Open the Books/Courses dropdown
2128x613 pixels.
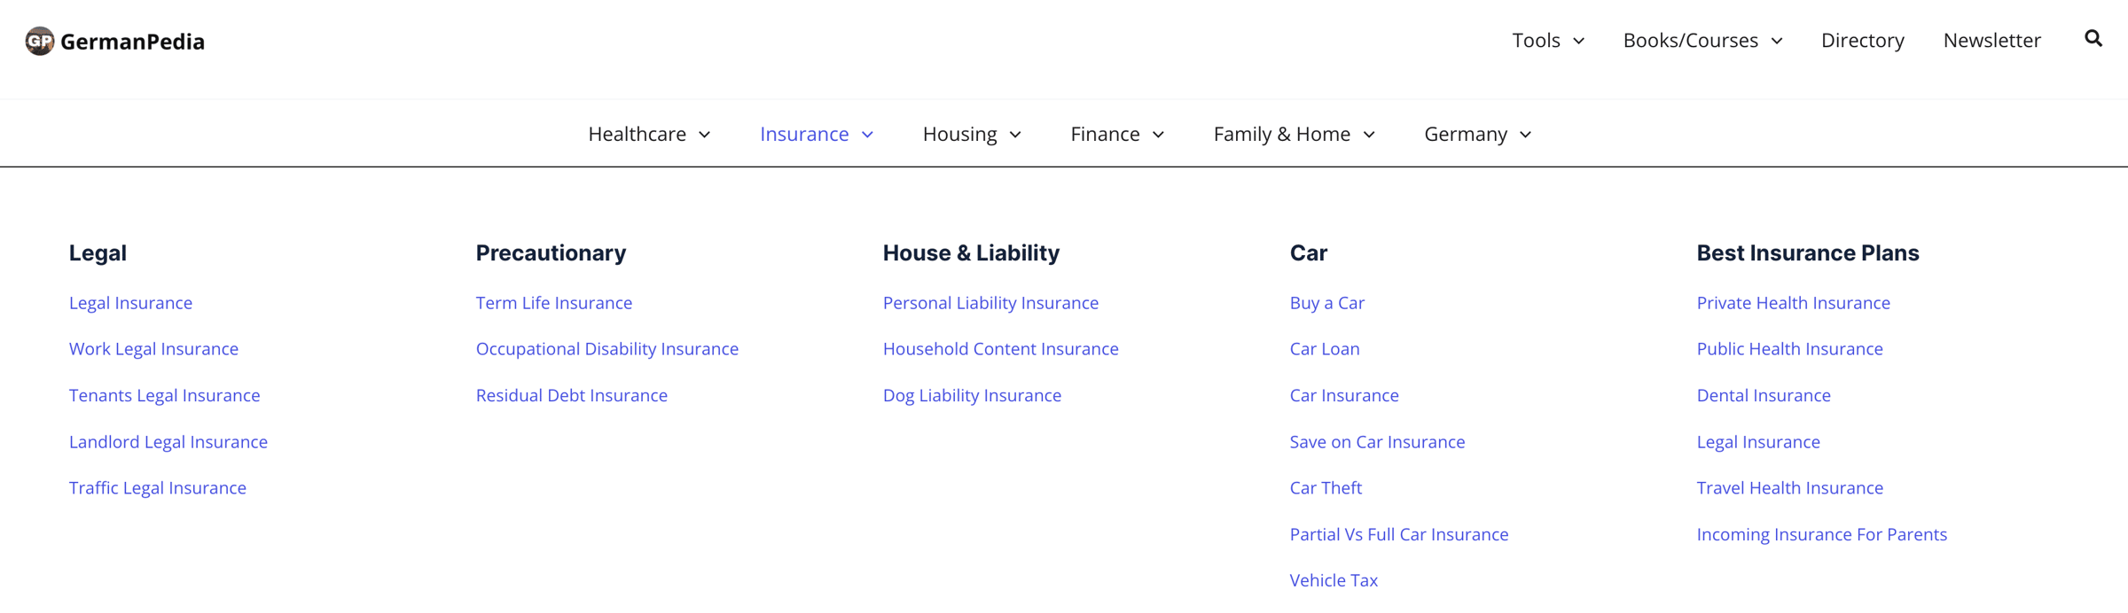click(x=1702, y=41)
